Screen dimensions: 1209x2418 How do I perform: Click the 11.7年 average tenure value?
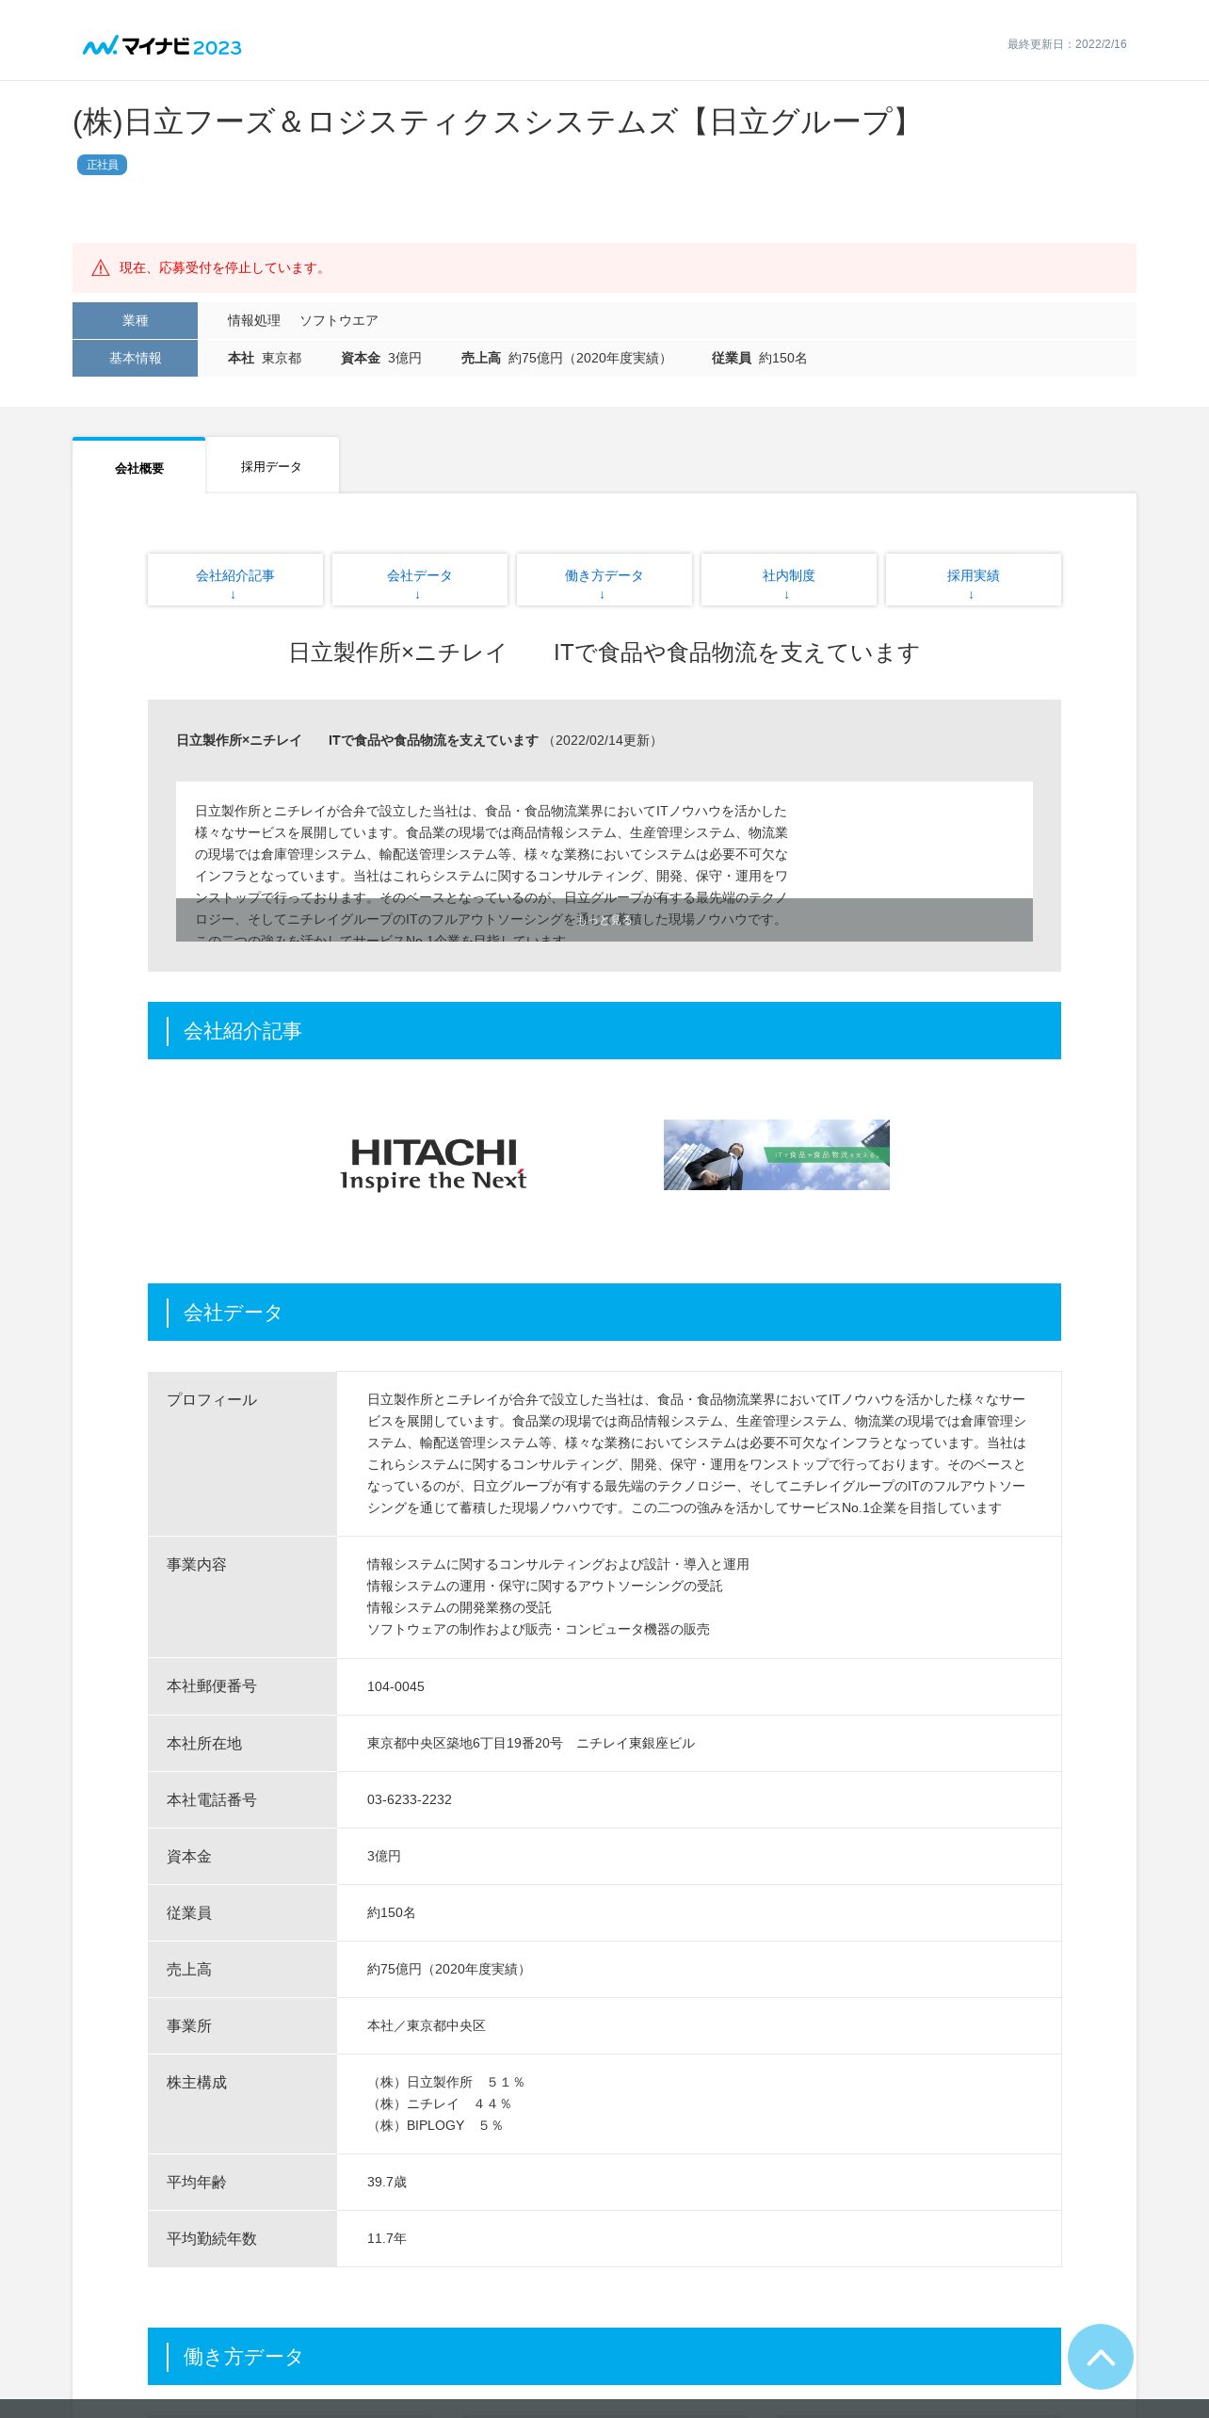[x=387, y=2238]
